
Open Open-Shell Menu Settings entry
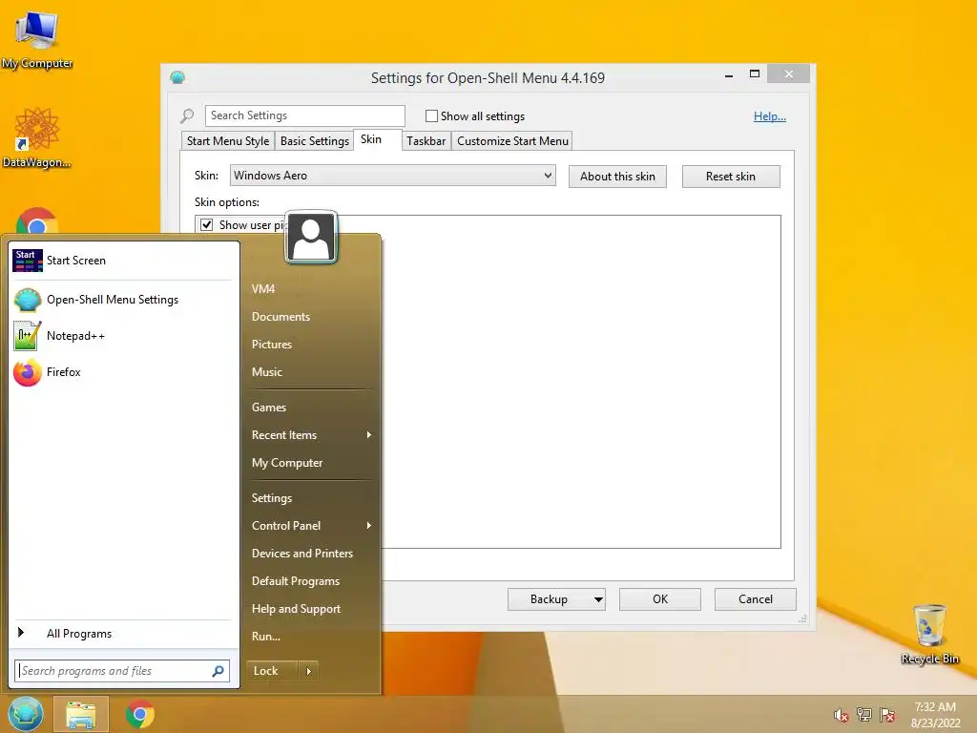tap(123, 300)
